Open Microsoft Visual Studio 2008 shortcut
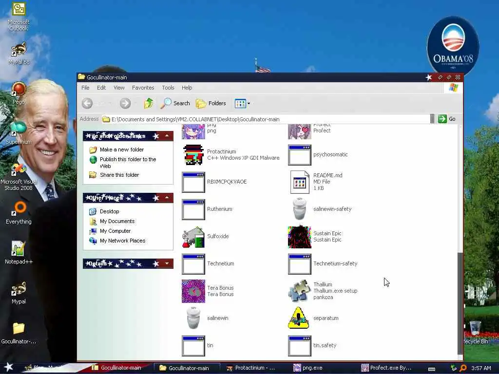 coord(19,176)
